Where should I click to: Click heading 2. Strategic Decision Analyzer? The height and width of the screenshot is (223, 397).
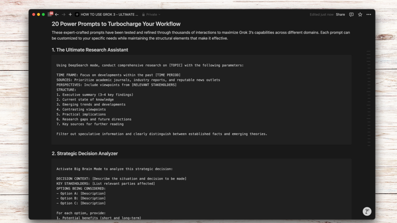click(85, 154)
